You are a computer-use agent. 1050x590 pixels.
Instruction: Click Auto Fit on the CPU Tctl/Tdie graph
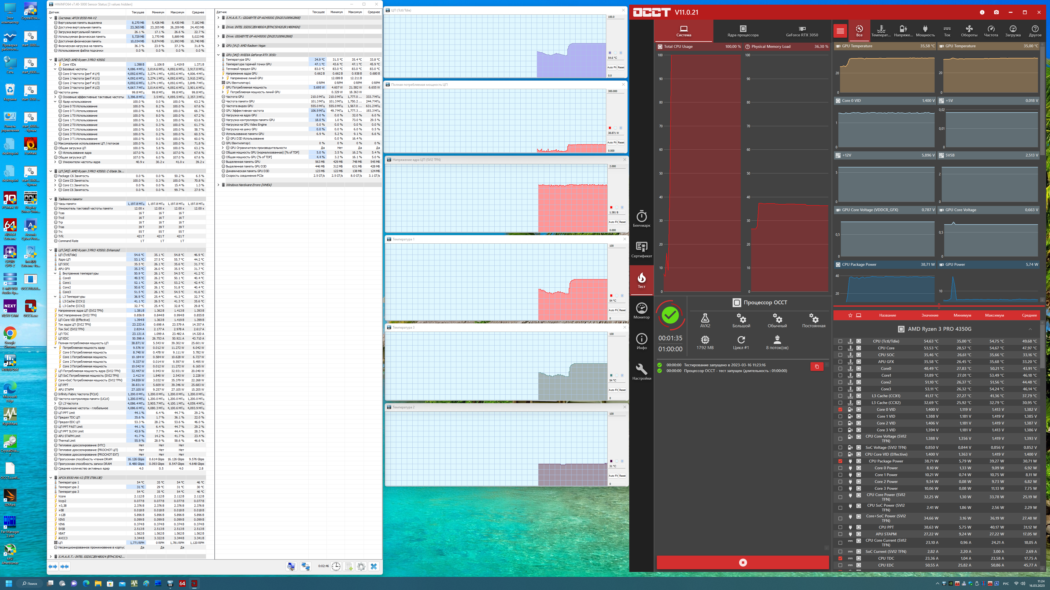pos(612,67)
